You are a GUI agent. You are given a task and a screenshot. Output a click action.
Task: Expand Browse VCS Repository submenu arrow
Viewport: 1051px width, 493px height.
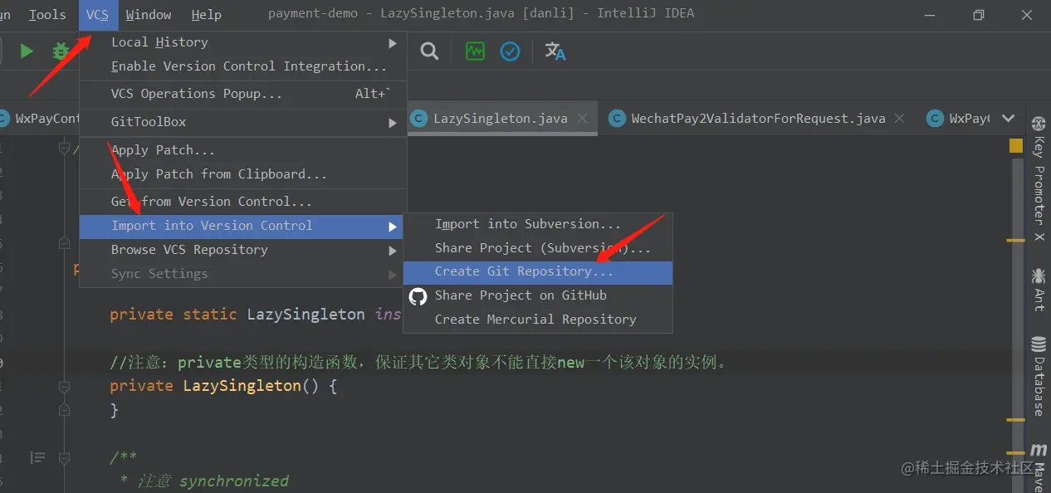[x=393, y=250]
